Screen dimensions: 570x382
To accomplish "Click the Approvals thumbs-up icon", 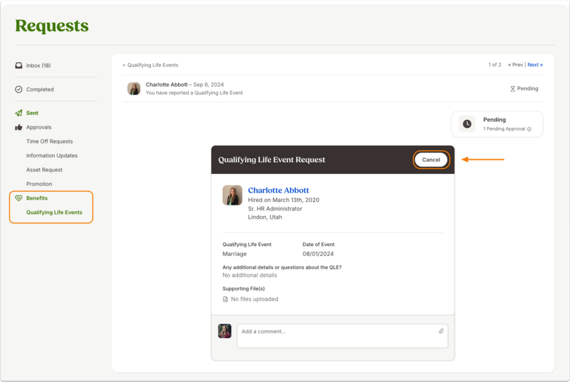I will coord(19,127).
